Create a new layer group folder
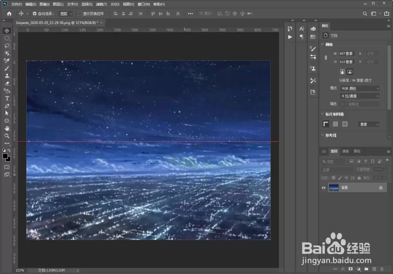Image resolution: width=393 pixels, height=274 pixels. point(366,269)
